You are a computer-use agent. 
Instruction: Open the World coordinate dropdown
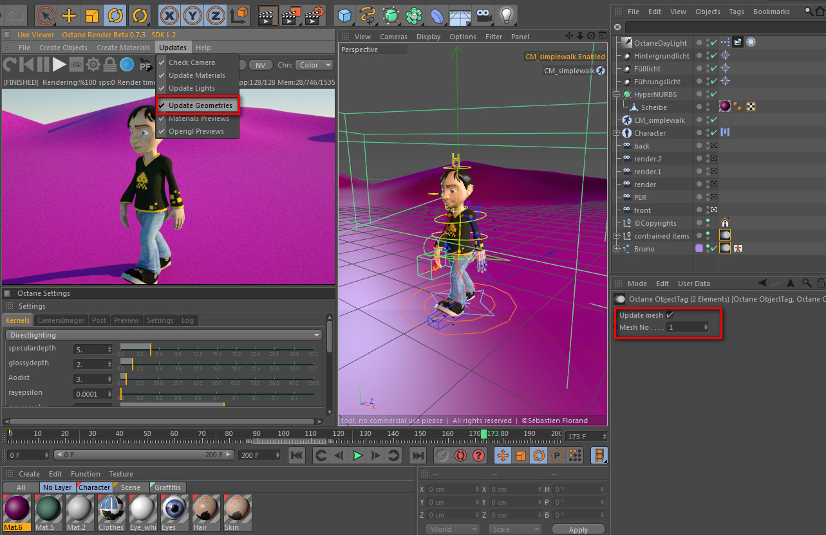click(453, 529)
